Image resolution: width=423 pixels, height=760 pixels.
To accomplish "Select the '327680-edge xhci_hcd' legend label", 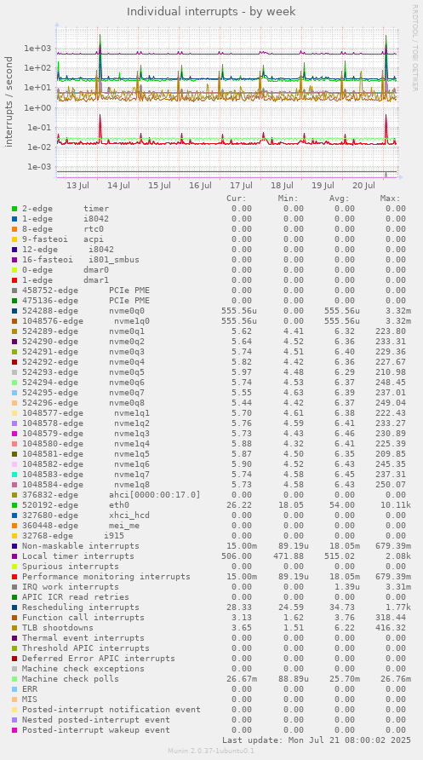I will tap(86, 515).
